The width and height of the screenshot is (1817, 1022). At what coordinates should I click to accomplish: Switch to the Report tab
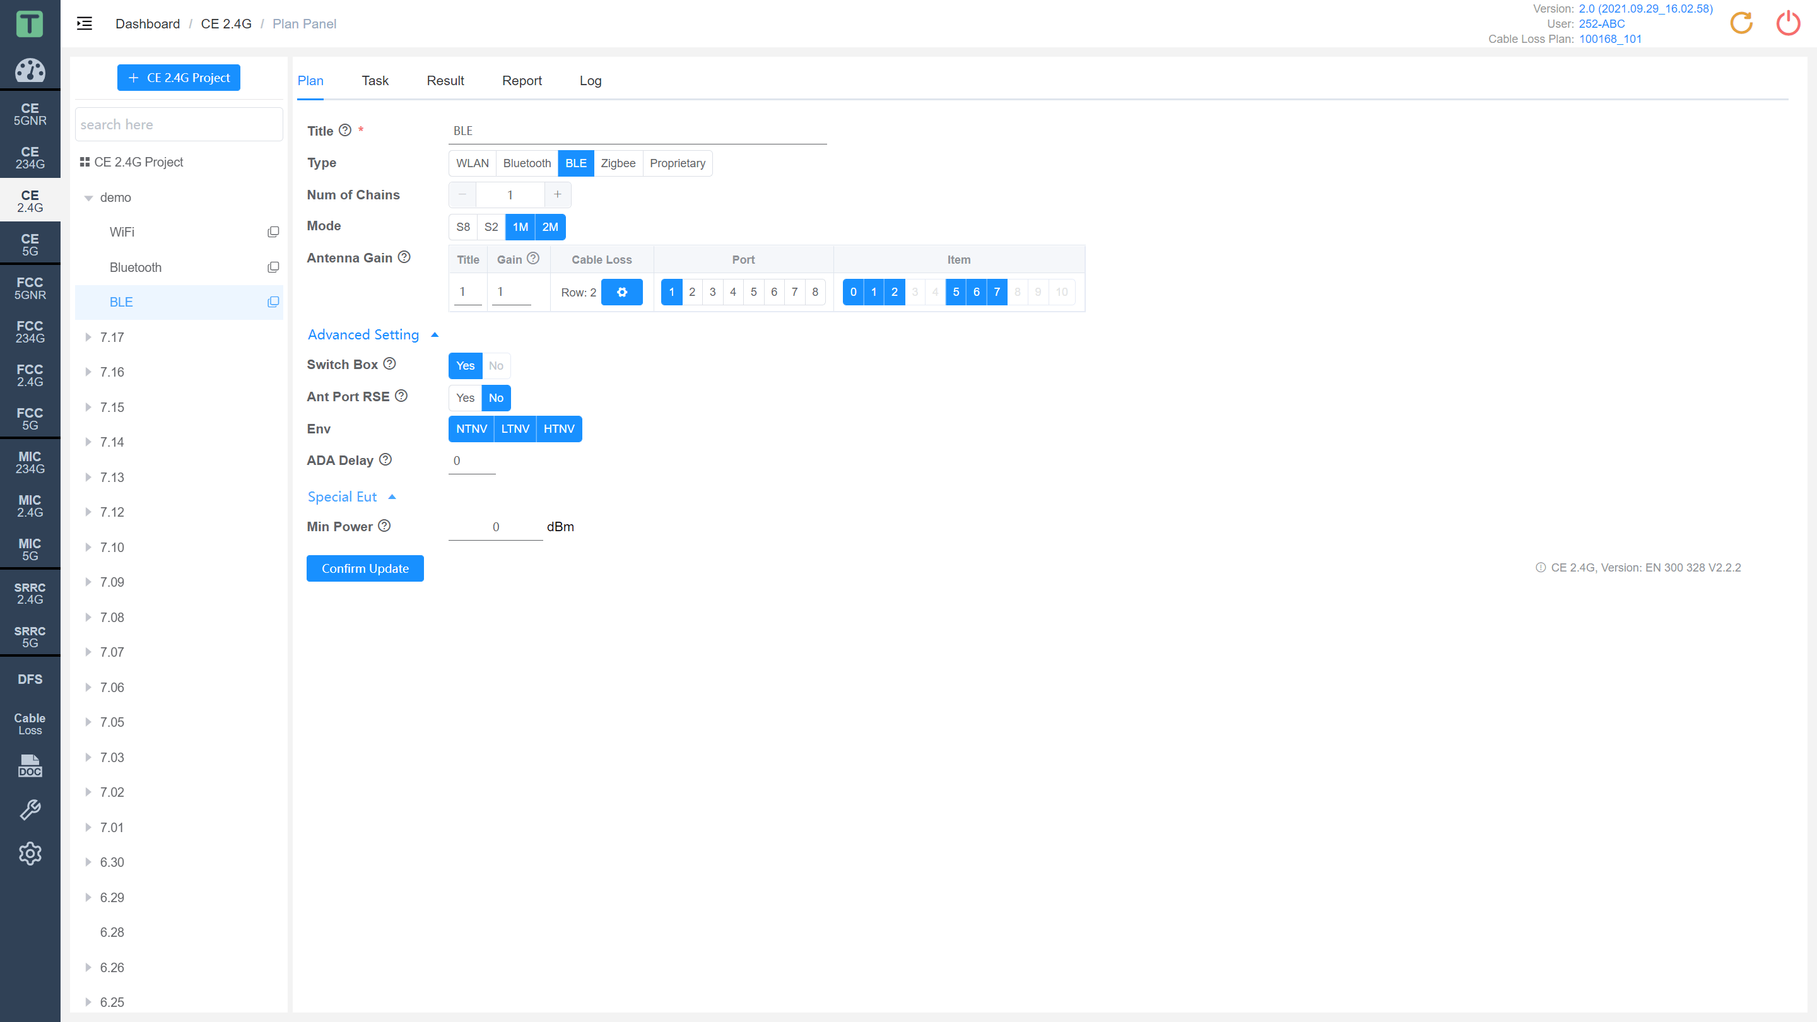pyautogui.click(x=522, y=80)
